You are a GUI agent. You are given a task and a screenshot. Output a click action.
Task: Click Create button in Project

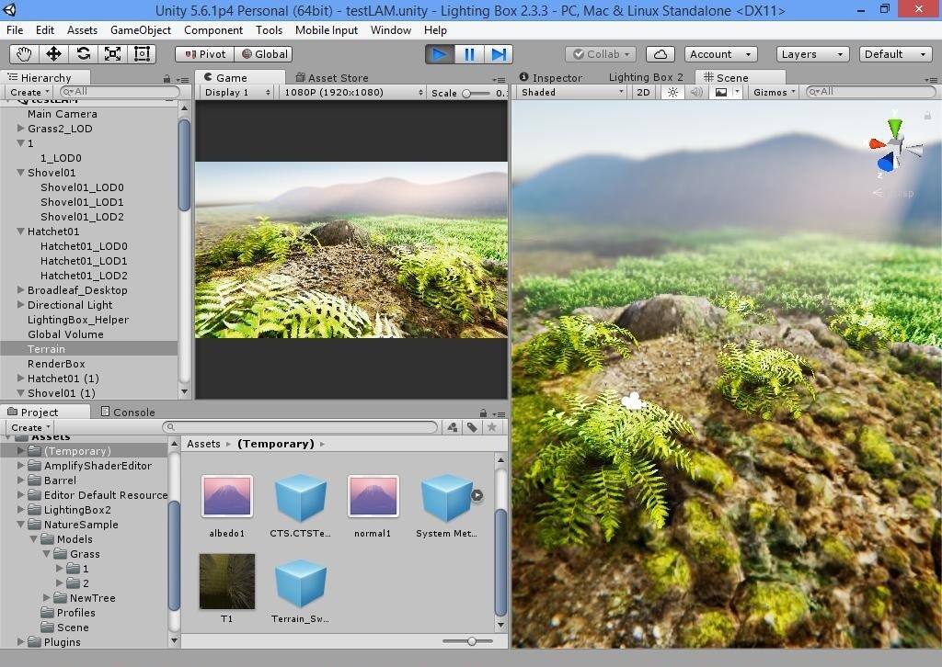(x=30, y=427)
